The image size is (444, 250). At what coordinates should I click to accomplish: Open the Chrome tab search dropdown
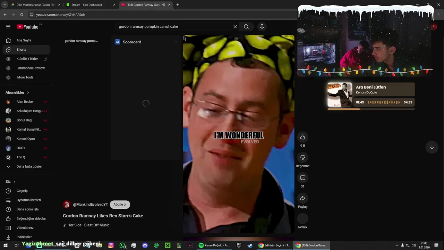click(x=5, y=5)
